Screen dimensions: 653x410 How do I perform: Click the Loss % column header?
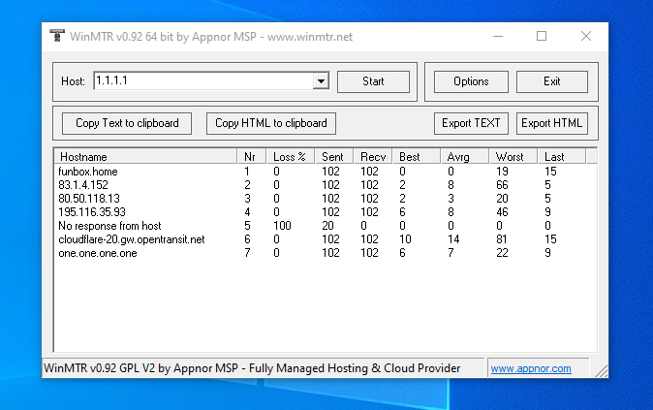point(291,157)
